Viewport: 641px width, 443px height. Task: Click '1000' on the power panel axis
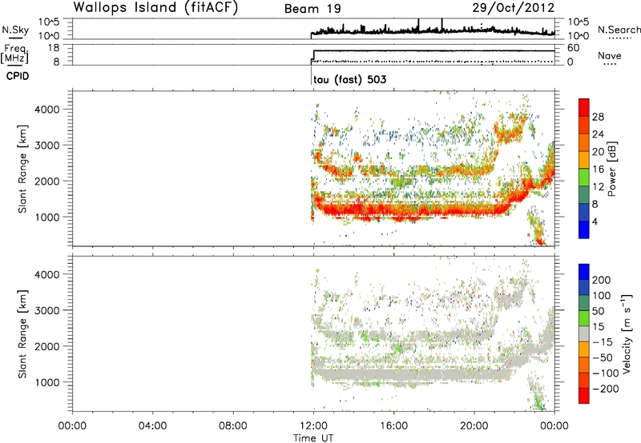47,217
